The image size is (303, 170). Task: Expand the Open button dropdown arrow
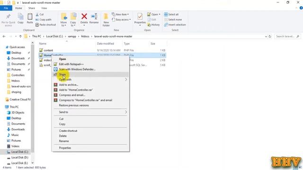pos(160,15)
